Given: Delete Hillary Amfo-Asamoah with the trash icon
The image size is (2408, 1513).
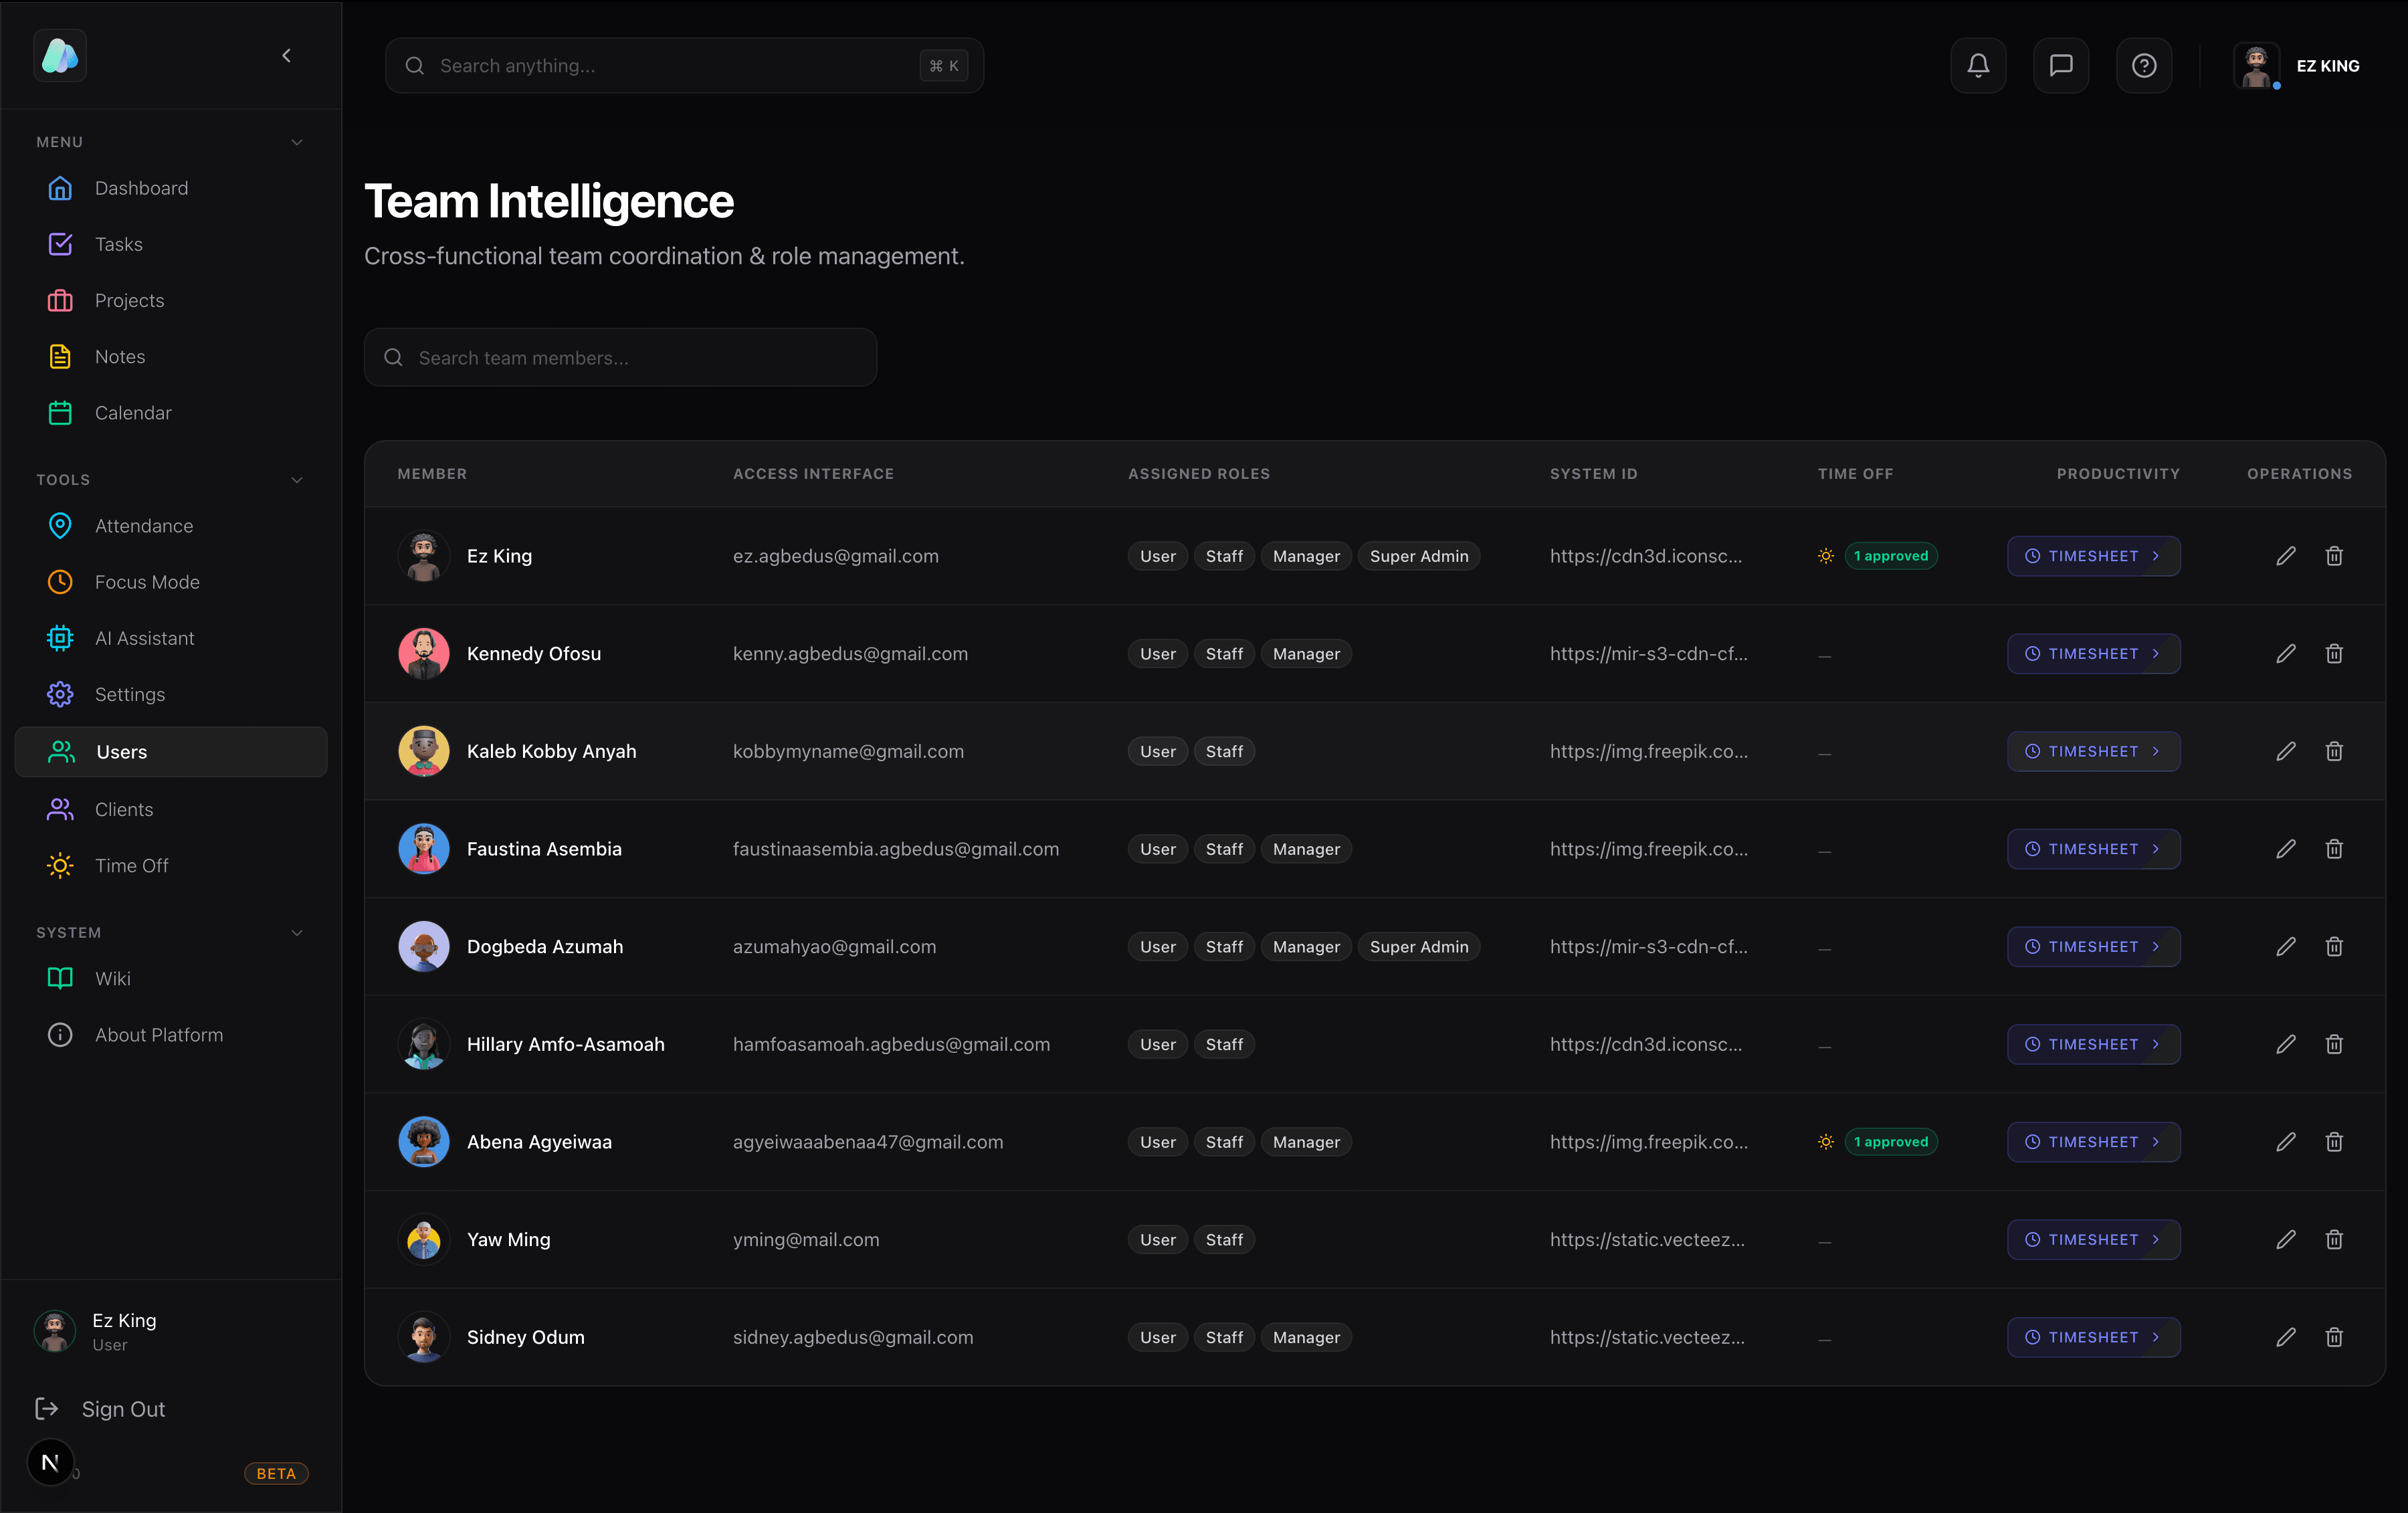Looking at the screenshot, I should pyautogui.click(x=2334, y=1044).
